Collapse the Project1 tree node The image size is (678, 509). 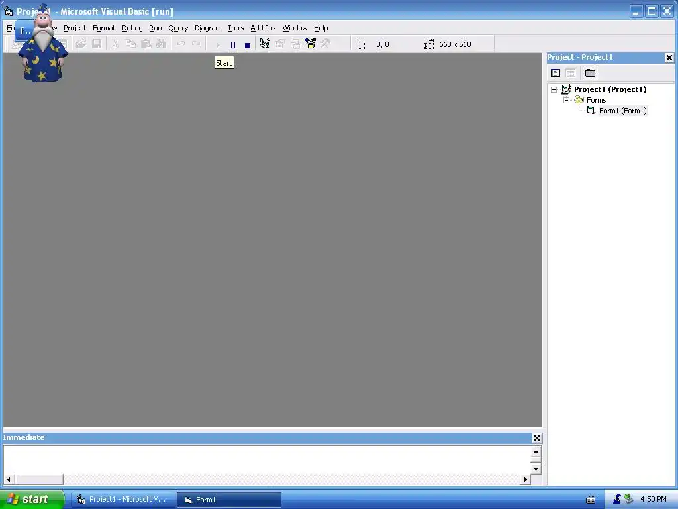tap(554, 90)
